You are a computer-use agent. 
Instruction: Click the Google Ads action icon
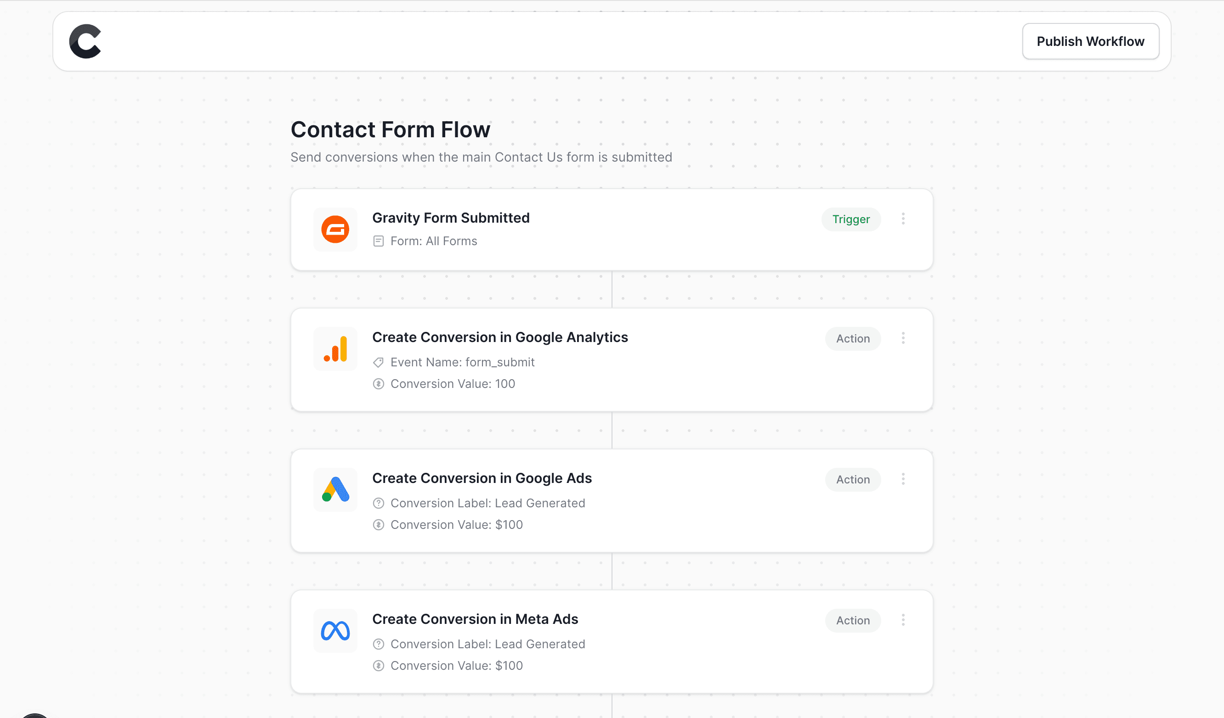335,490
